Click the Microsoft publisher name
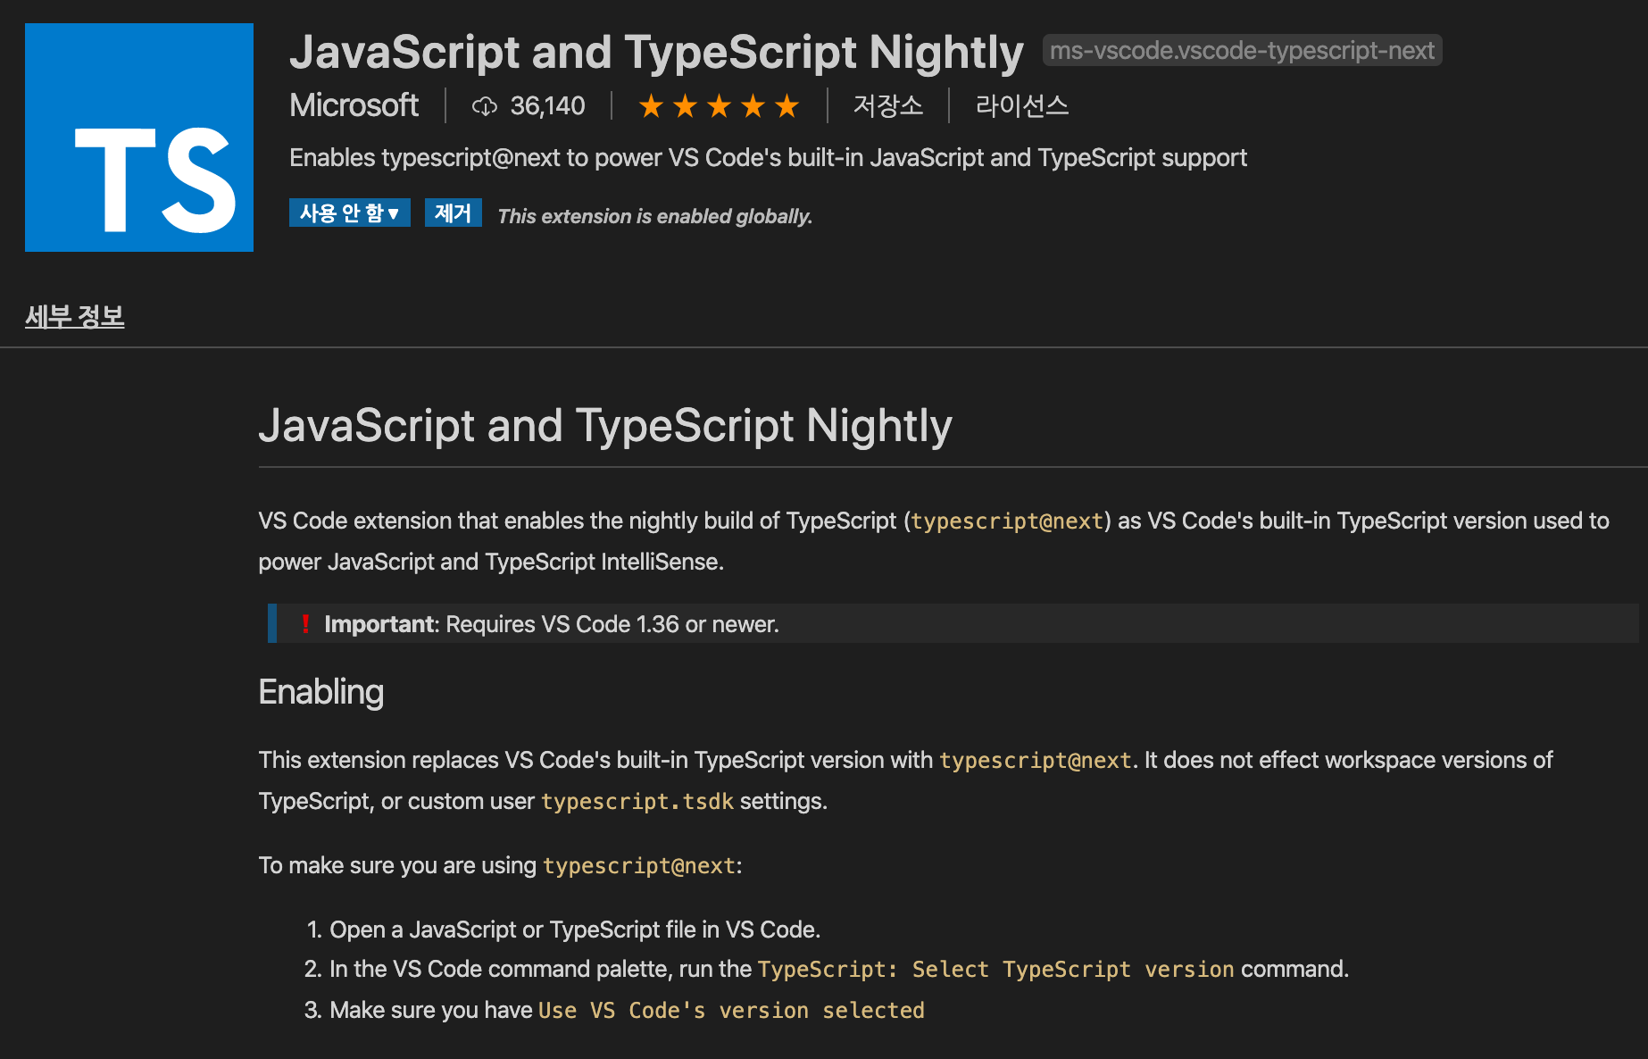Viewport: 1648px width, 1059px height. [x=354, y=105]
